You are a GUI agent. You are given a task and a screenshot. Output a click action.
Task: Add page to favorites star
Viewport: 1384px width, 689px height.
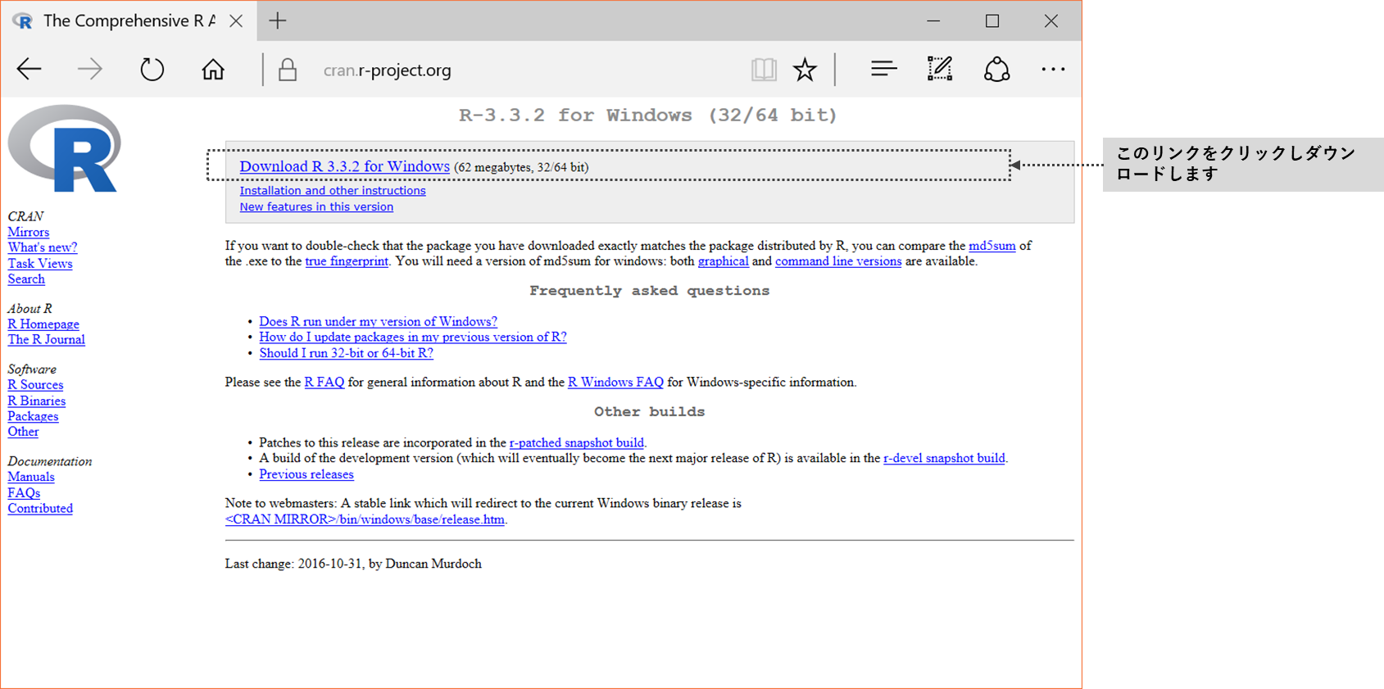(x=805, y=70)
